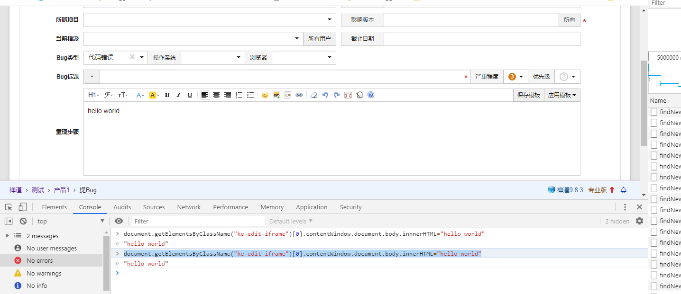The width and height of the screenshot is (681, 294).
Task: Click the page vertical scrollbar thumb
Action: pyautogui.click(x=644, y=103)
